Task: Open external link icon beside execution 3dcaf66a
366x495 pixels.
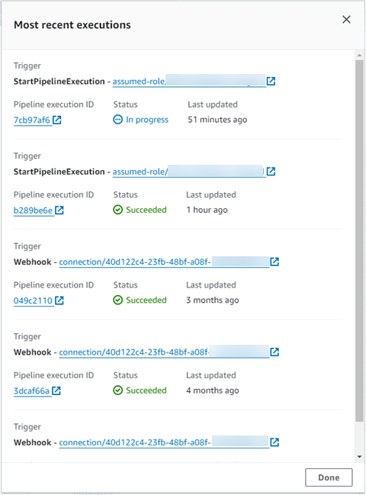Action: click(x=56, y=391)
